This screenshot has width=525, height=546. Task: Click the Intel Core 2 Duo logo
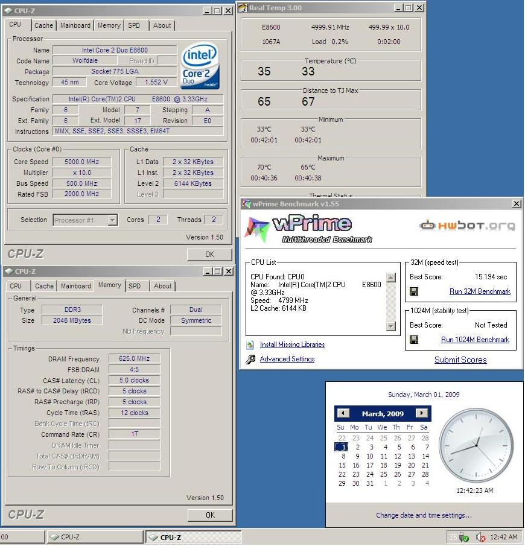tap(200, 66)
